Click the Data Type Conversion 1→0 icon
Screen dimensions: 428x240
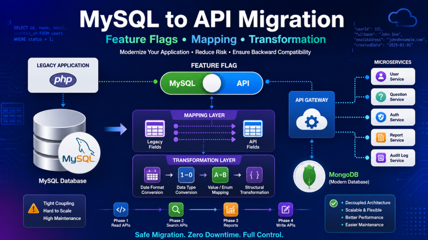point(186,175)
